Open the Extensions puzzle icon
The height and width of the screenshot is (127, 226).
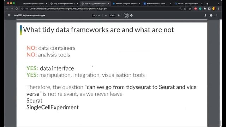(205, 8)
